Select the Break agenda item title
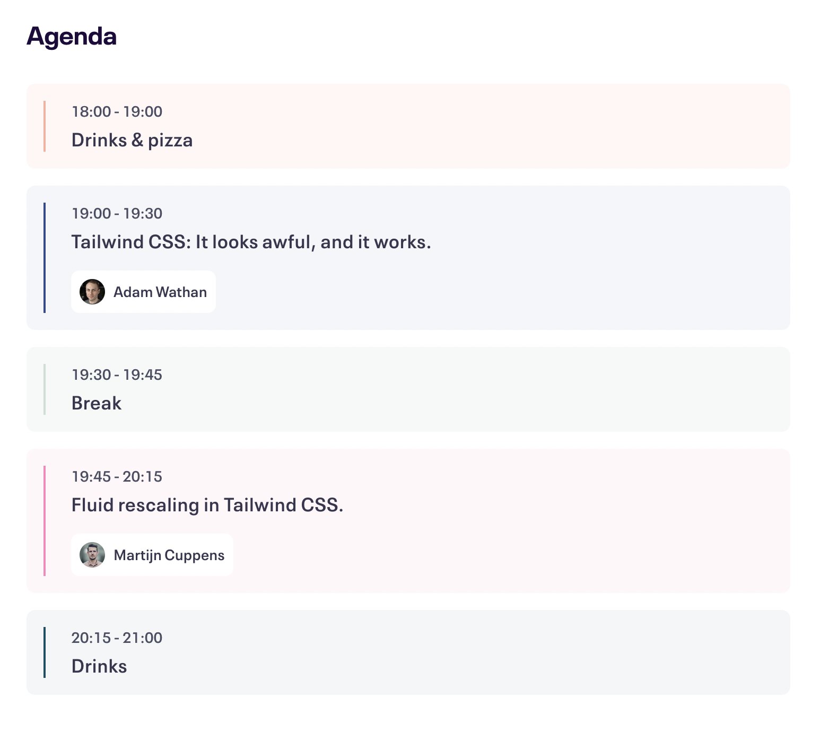This screenshot has height=732, width=820. coord(97,403)
